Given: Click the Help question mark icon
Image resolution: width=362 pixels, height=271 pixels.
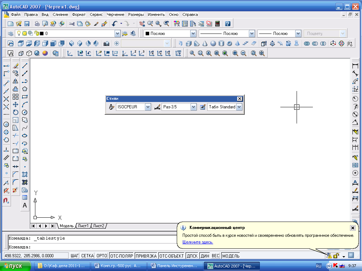Looking at the screenshot, I should pos(228,24).
